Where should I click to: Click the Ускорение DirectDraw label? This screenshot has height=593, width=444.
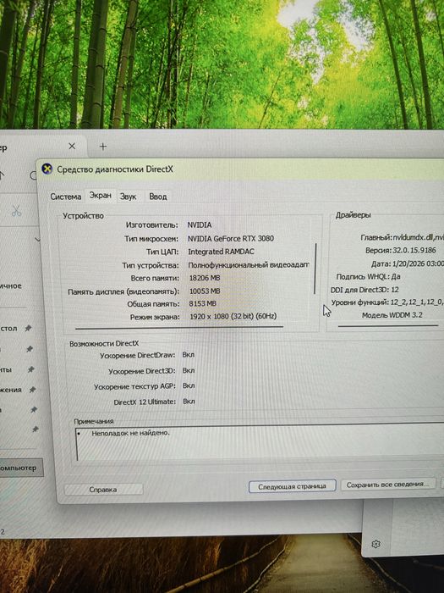(137, 356)
